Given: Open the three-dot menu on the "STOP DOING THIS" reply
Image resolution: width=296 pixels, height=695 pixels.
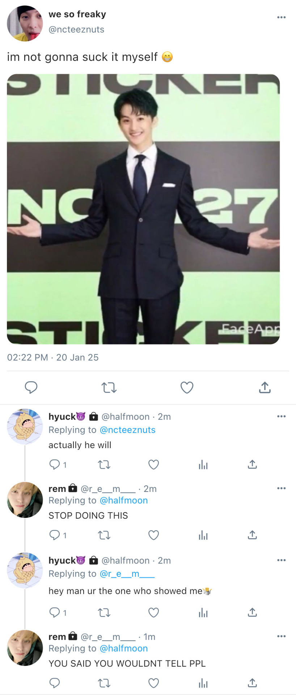Looking at the screenshot, I should [x=282, y=488].
